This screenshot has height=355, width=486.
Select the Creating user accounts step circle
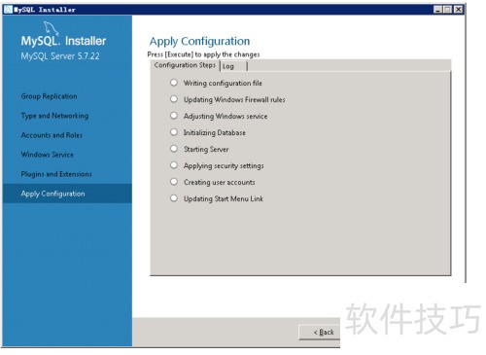click(x=174, y=182)
